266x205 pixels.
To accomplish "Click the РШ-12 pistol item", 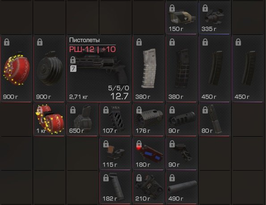I will (99, 69).
